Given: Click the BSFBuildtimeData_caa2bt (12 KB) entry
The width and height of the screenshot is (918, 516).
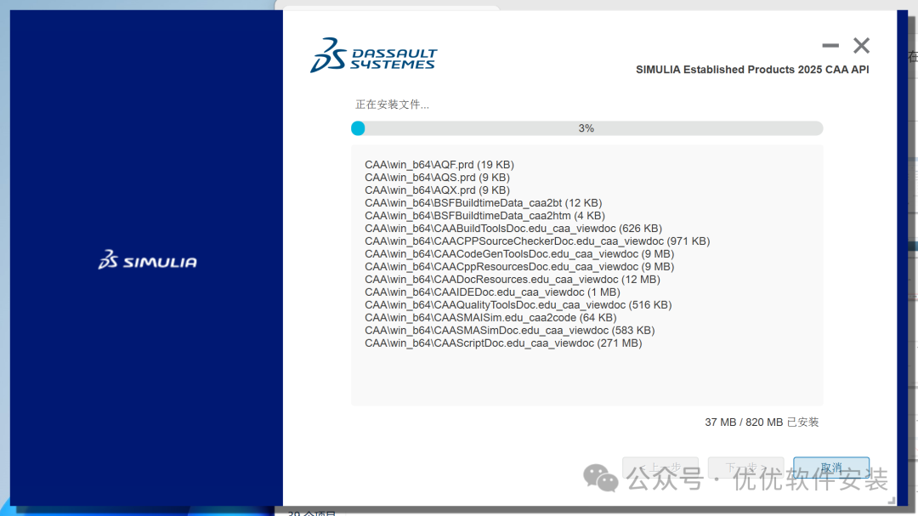Looking at the screenshot, I should coord(483,203).
